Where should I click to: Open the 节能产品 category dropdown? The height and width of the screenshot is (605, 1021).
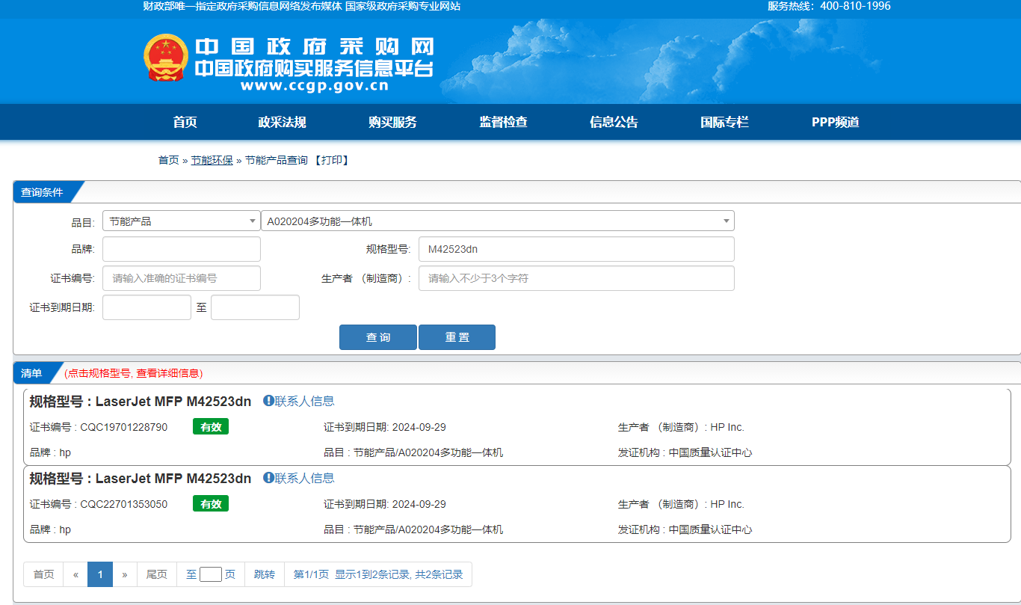pos(182,221)
